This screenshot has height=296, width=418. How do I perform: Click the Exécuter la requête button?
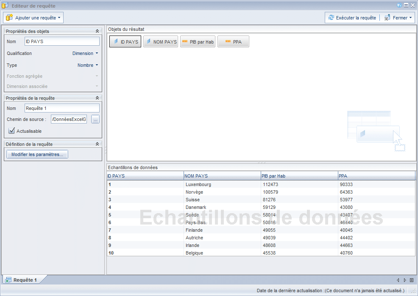click(x=352, y=18)
